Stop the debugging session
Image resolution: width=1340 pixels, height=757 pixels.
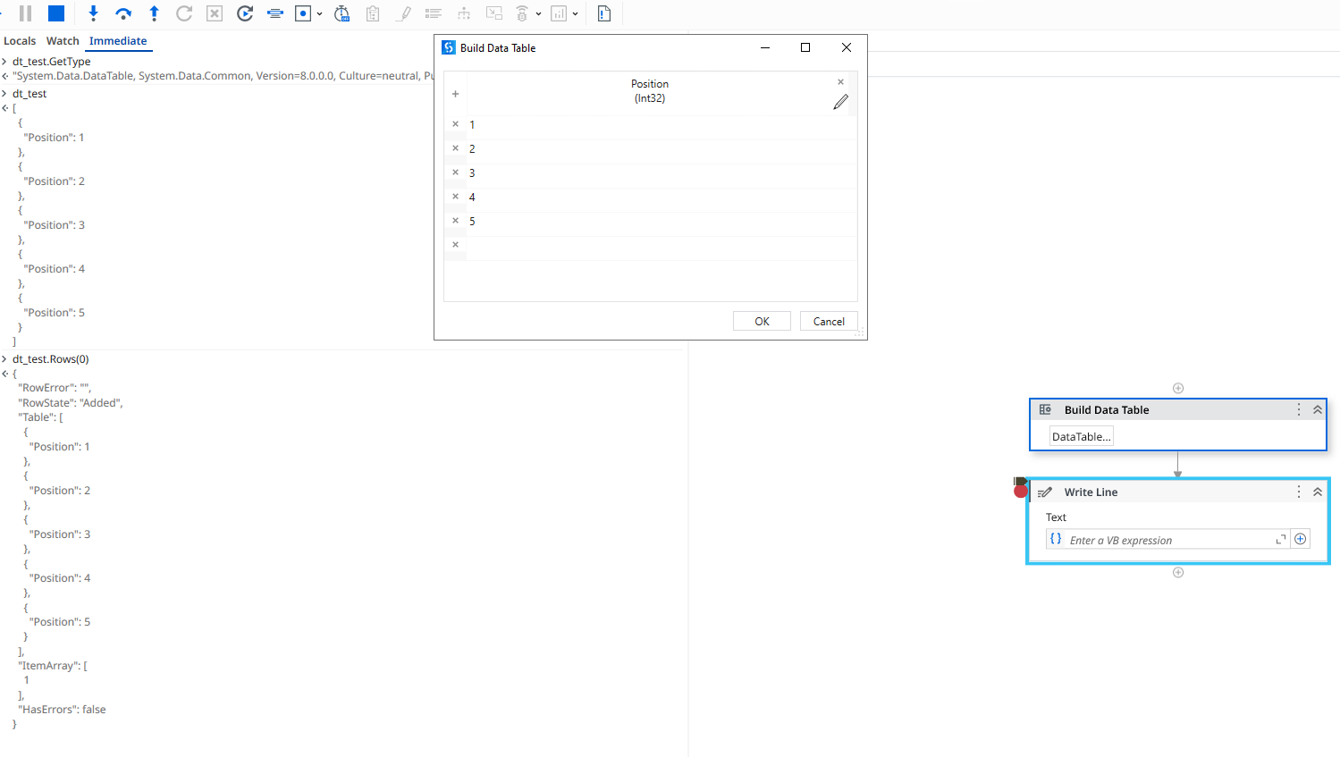pyautogui.click(x=55, y=13)
